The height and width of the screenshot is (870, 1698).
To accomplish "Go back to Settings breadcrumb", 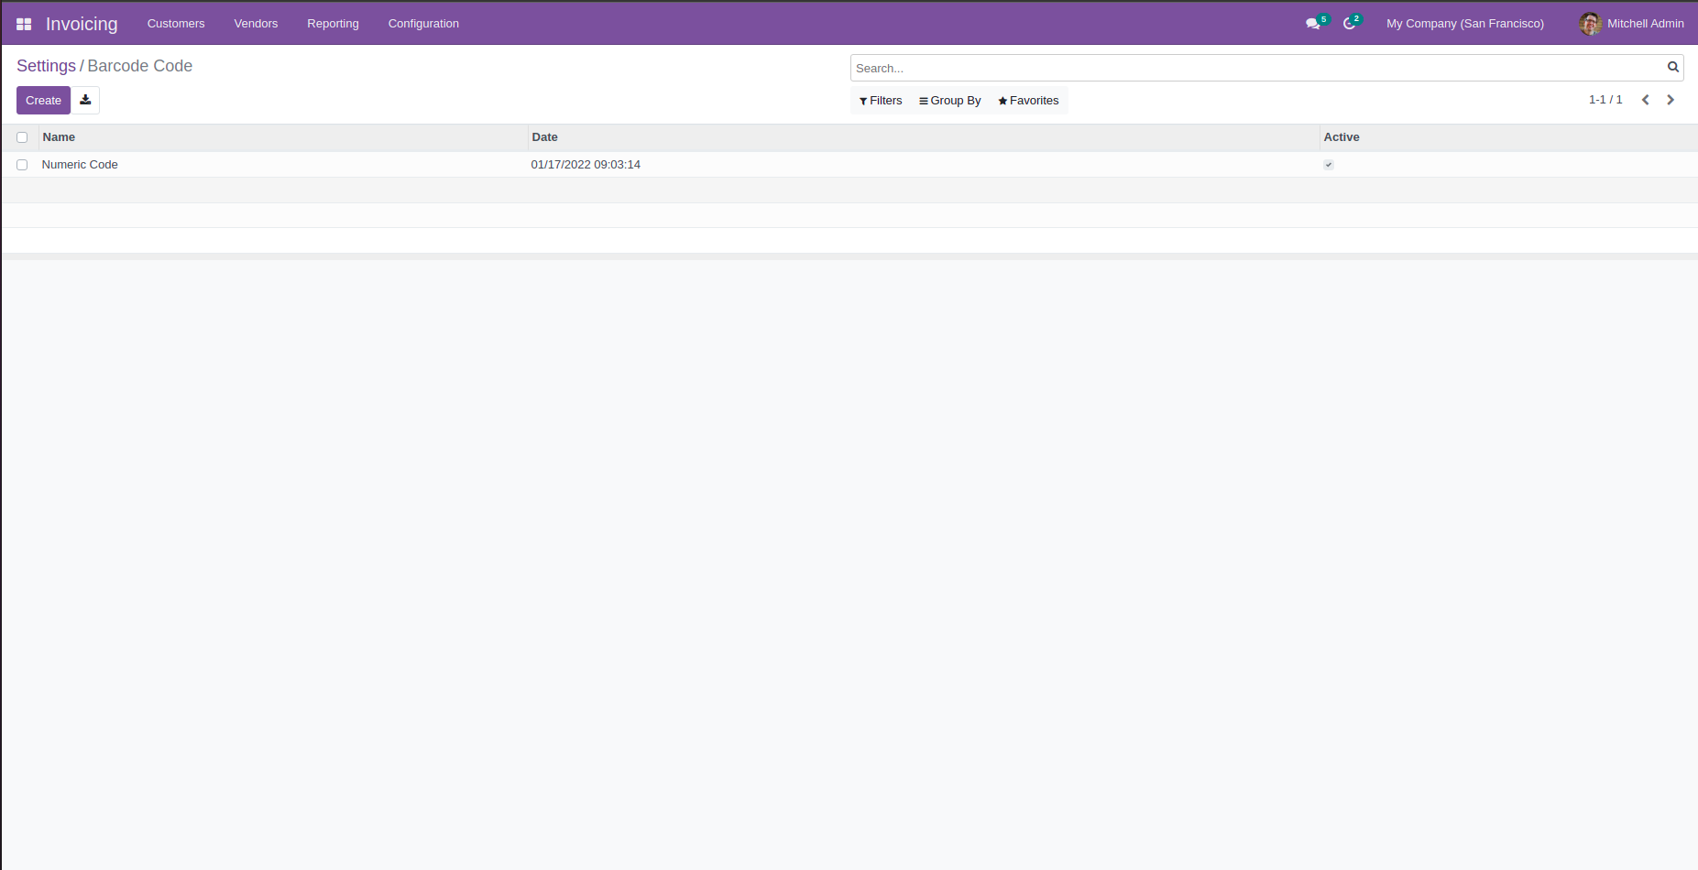I will (x=46, y=66).
